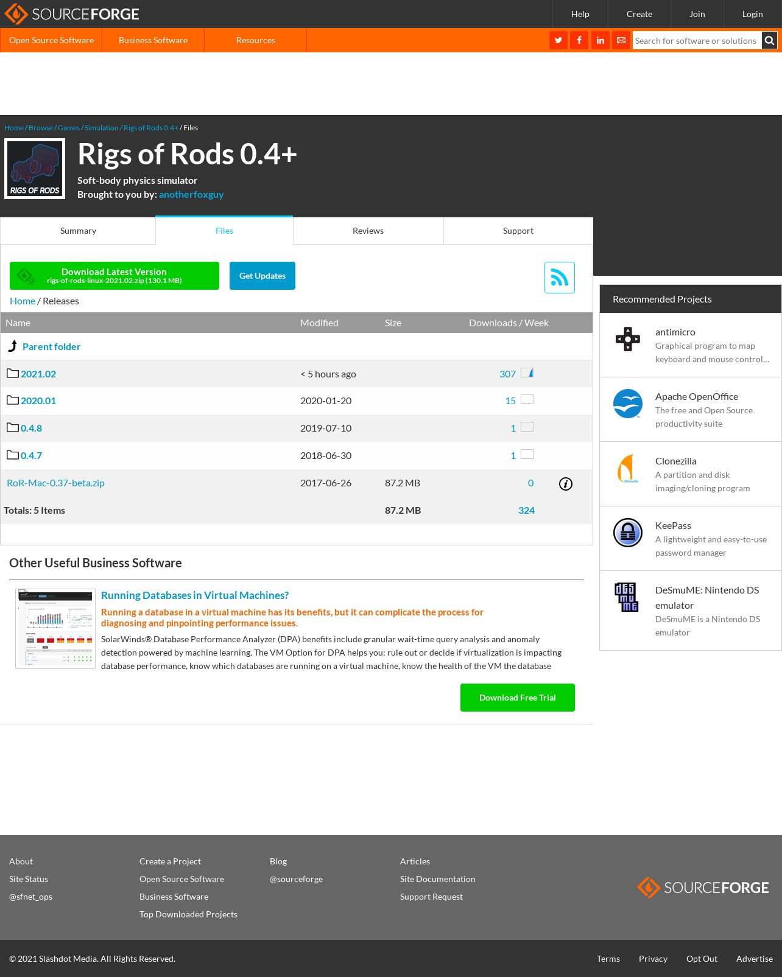Click the 2021.02 folder icon
Viewport: 782px width, 977px height.
click(x=13, y=373)
